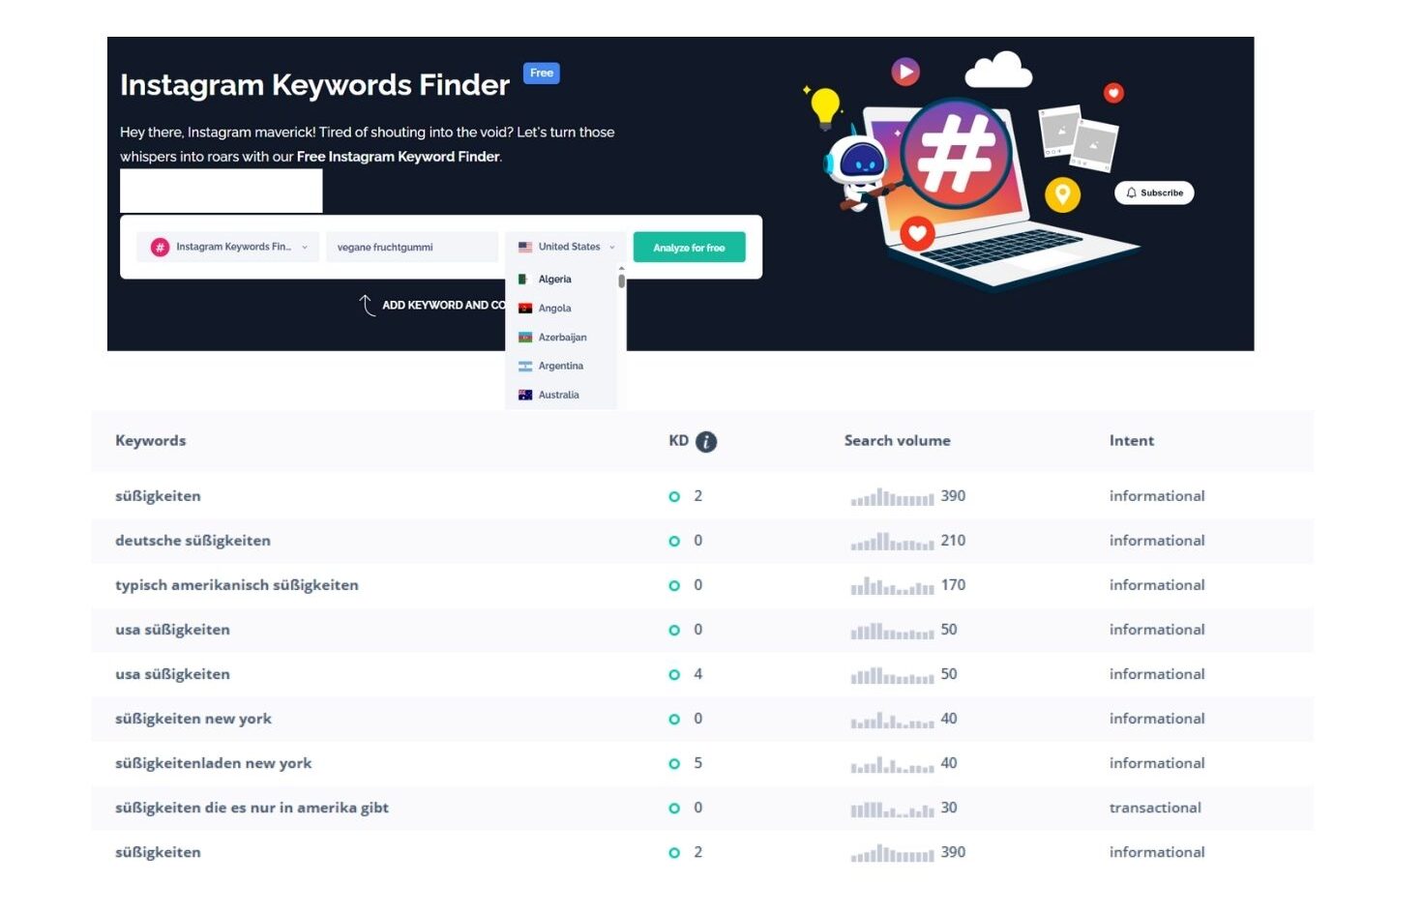Click informational intent for deutsche süßigkeiten
Viewport: 1422px width, 913px height.
(1157, 542)
